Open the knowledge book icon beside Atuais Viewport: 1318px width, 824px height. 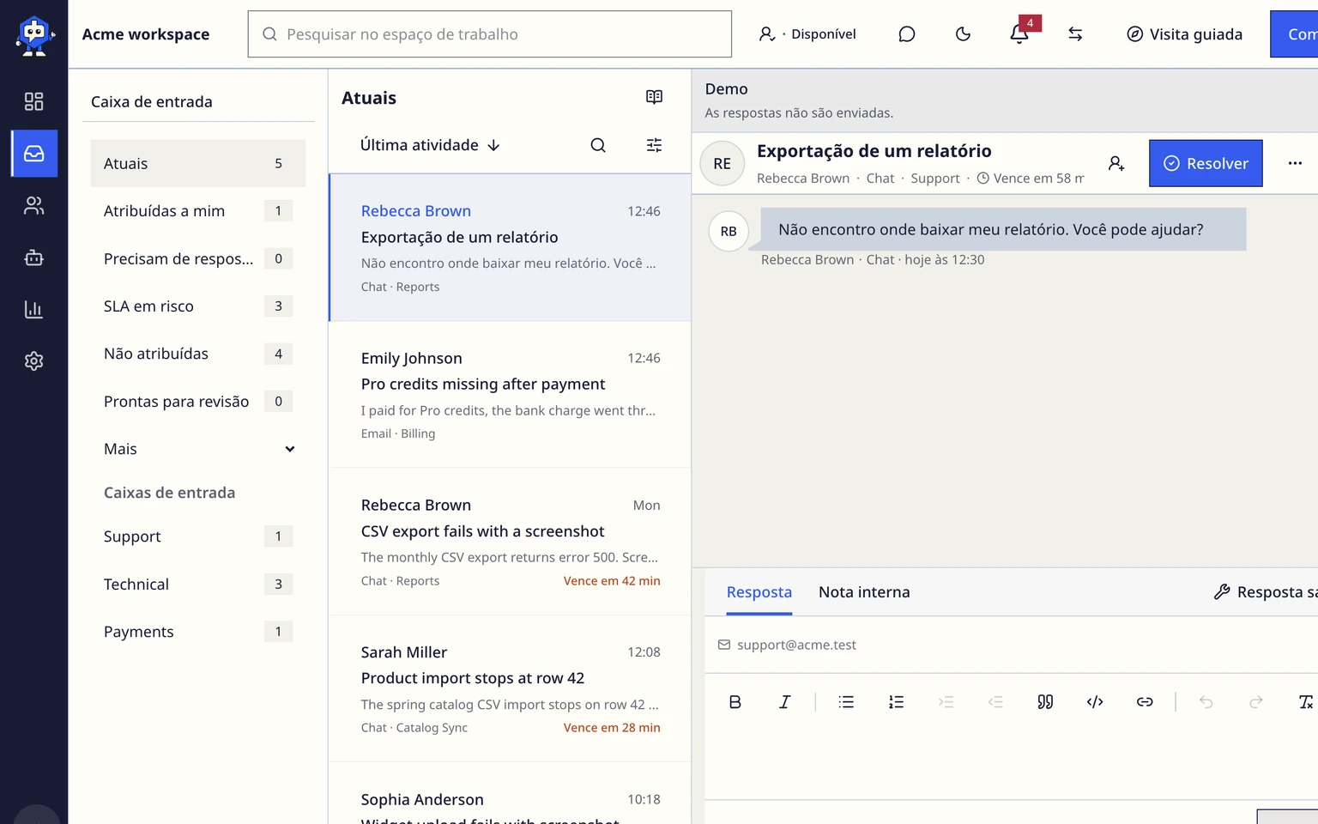pyautogui.click(x=654, y=97)
